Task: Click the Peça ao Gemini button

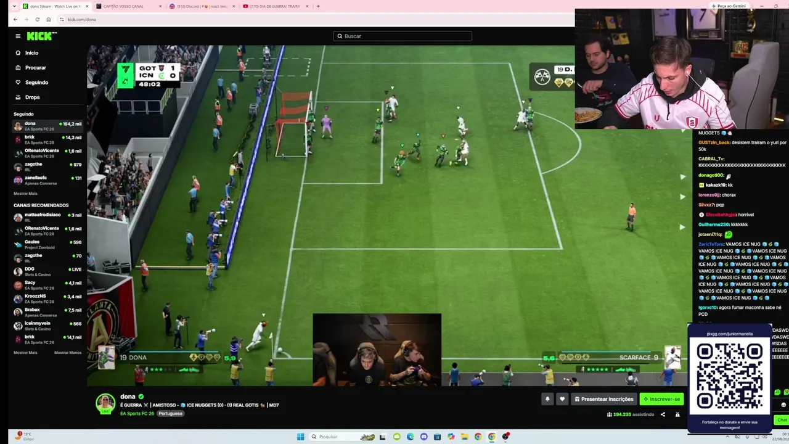Action: [729, 6]
